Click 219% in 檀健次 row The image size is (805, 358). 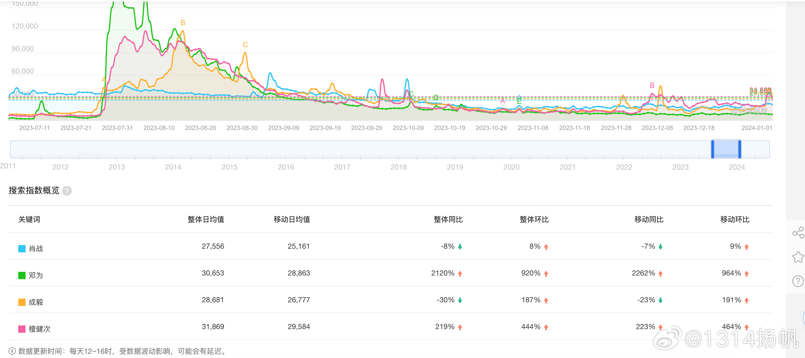[x=445, y=327]
